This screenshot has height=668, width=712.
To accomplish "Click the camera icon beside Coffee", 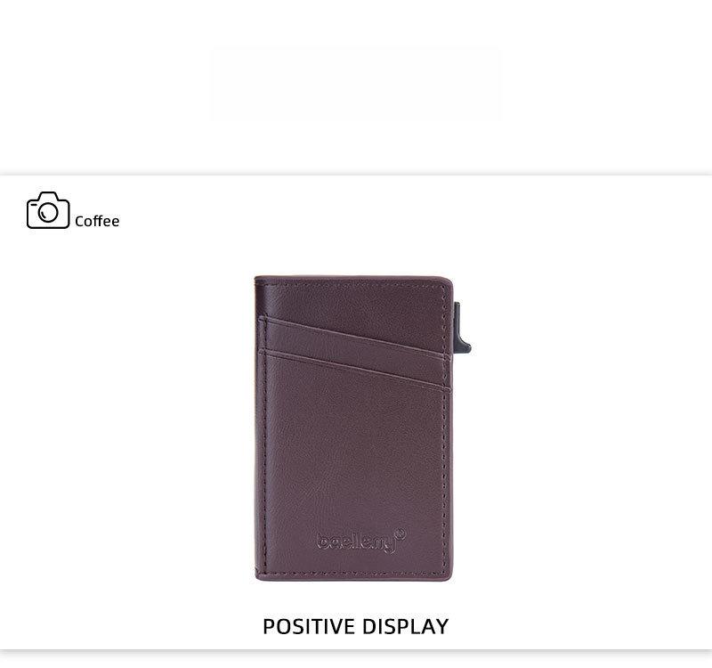I will pyautogui.click(x=48, y=210).
